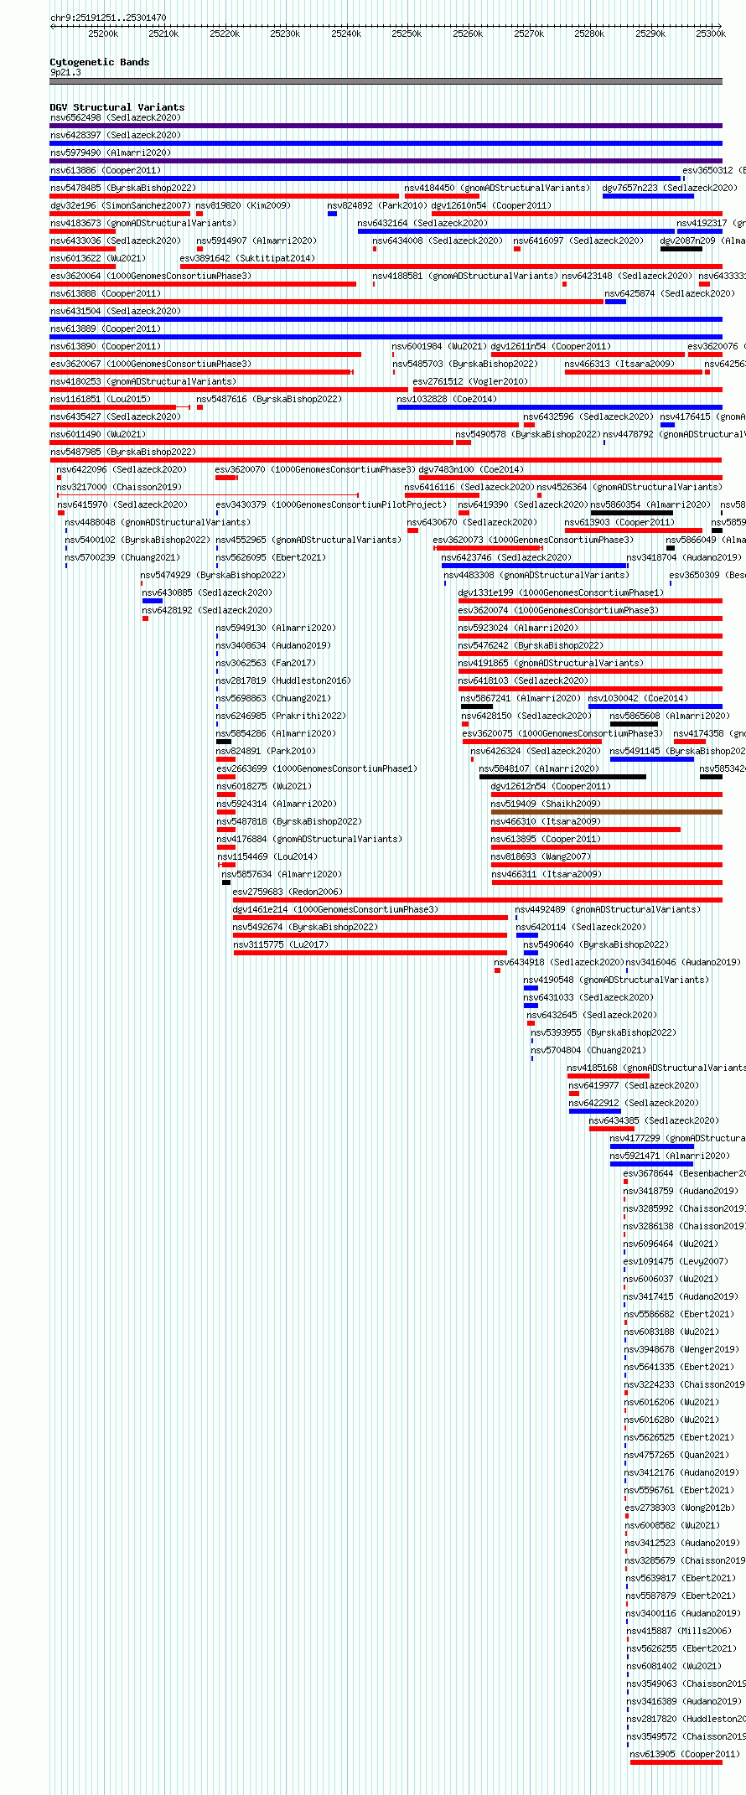Click nsv4183673 (gnomADStructuralVariants) label
This screenshot has width=746, height=1795.
point(142,223)
